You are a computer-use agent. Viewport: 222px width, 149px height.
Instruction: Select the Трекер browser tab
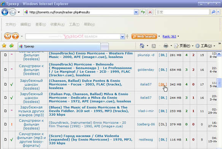[x=59, y=46]
